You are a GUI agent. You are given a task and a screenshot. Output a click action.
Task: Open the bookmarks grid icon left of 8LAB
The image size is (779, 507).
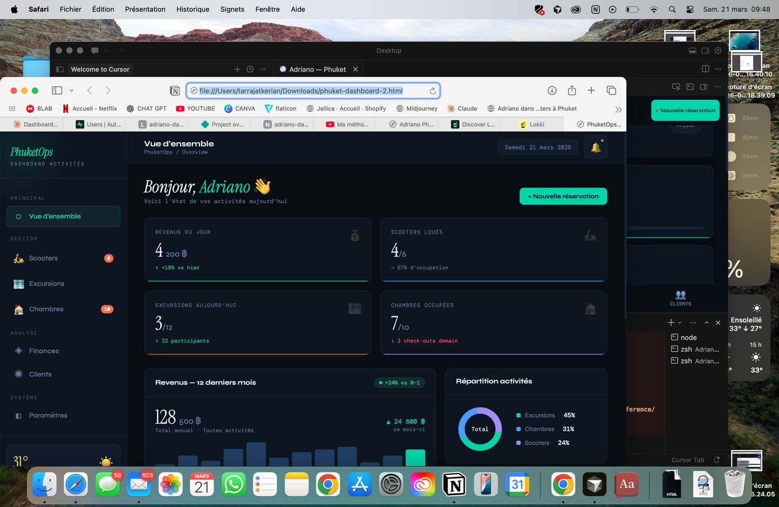point(12,108)
